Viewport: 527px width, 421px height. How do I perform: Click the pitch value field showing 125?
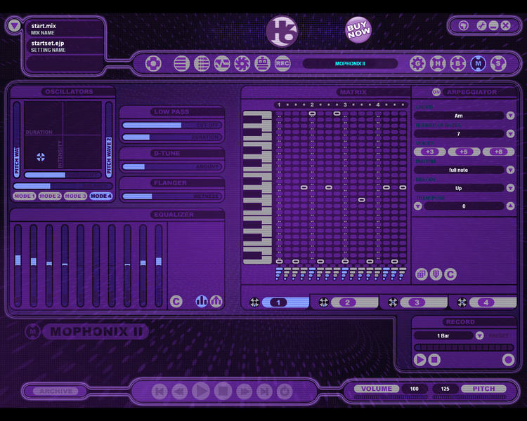coord(445,389)
